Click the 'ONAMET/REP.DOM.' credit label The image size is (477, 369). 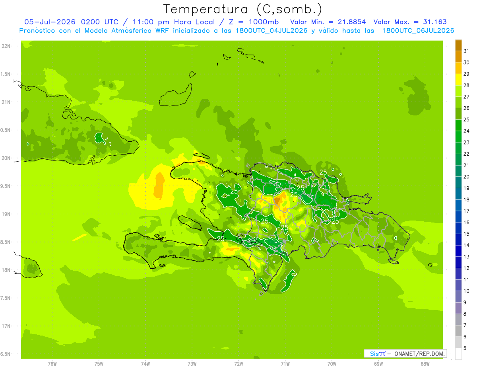pyautogui.click(x=419, y=353)
